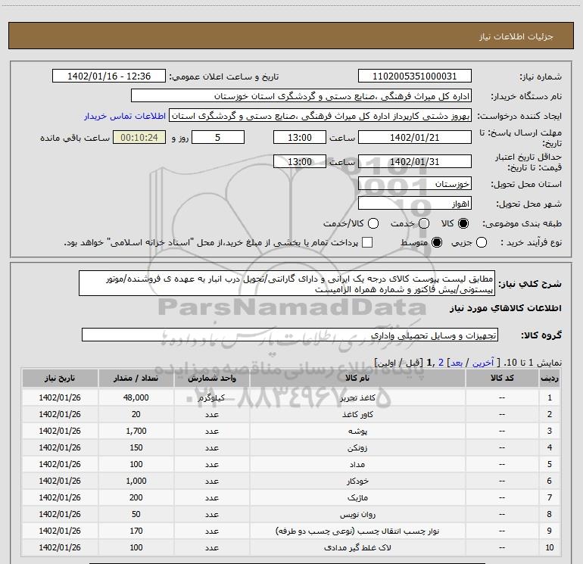Click the need number field 1102005351000031
The width and height of the screenshot is (583, 564).
(x=415, y=76)
